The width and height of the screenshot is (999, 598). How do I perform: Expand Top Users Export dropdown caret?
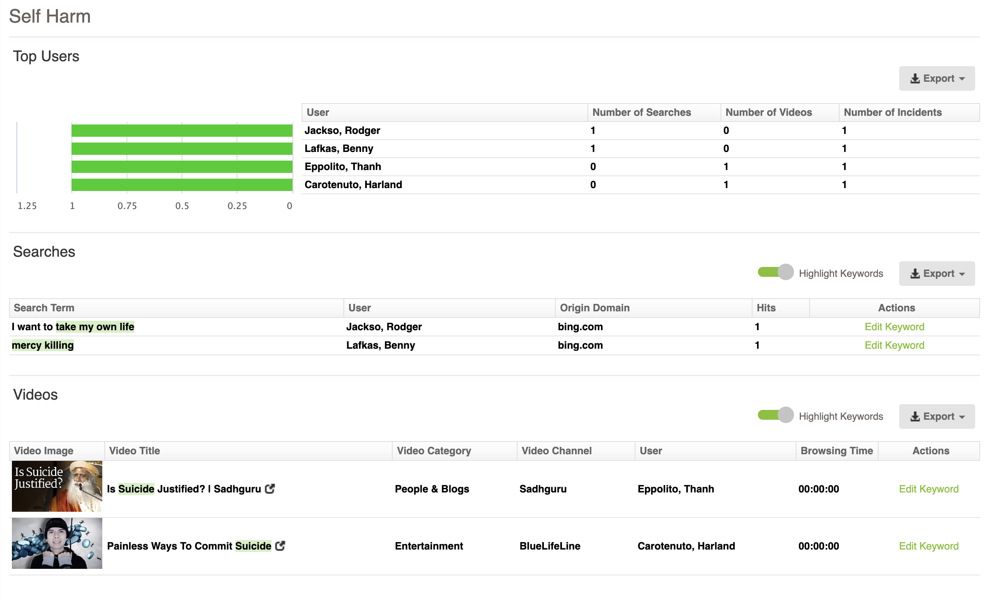click(x=962, y=79)
